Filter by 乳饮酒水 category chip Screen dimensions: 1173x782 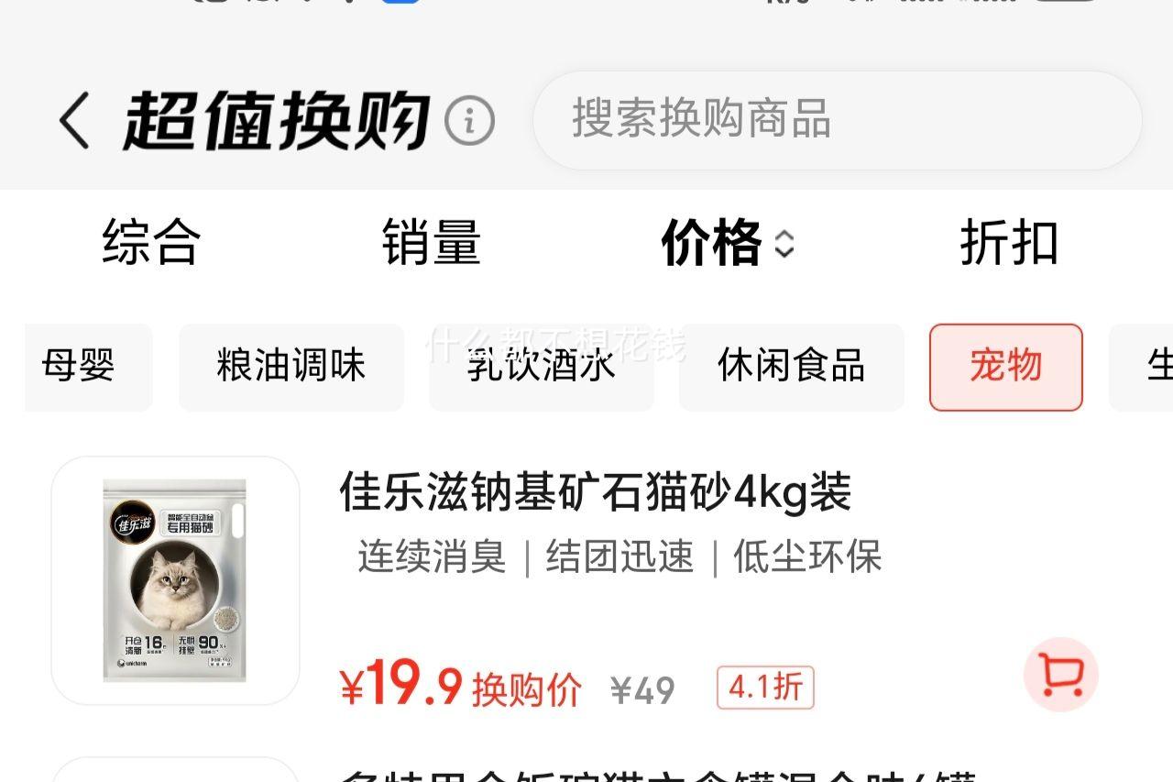point(542,367)
